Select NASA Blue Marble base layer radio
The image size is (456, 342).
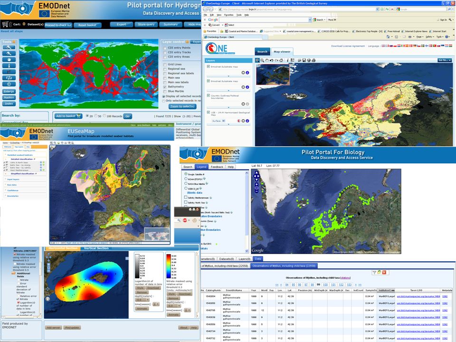coord(186,183)
